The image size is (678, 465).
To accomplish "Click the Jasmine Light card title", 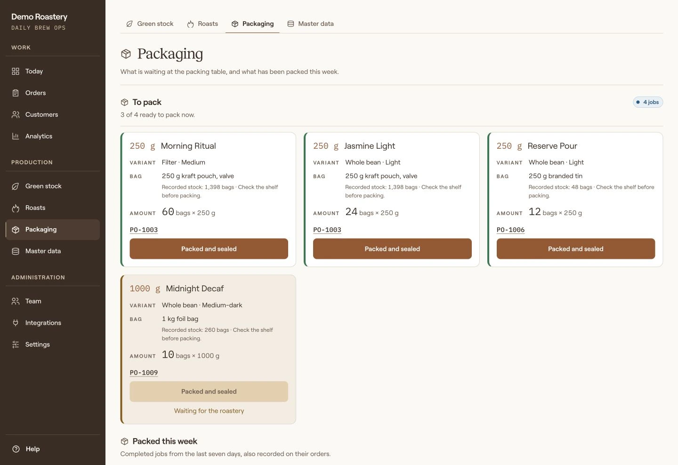I will point(370,146).
